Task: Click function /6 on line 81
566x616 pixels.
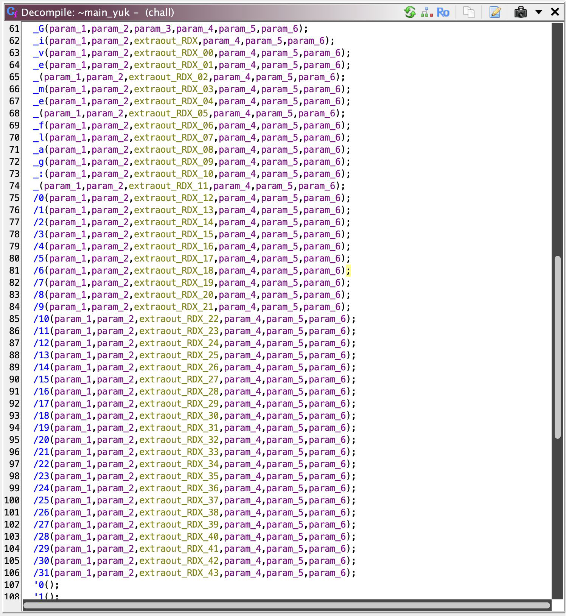Action: coord(39,271)
